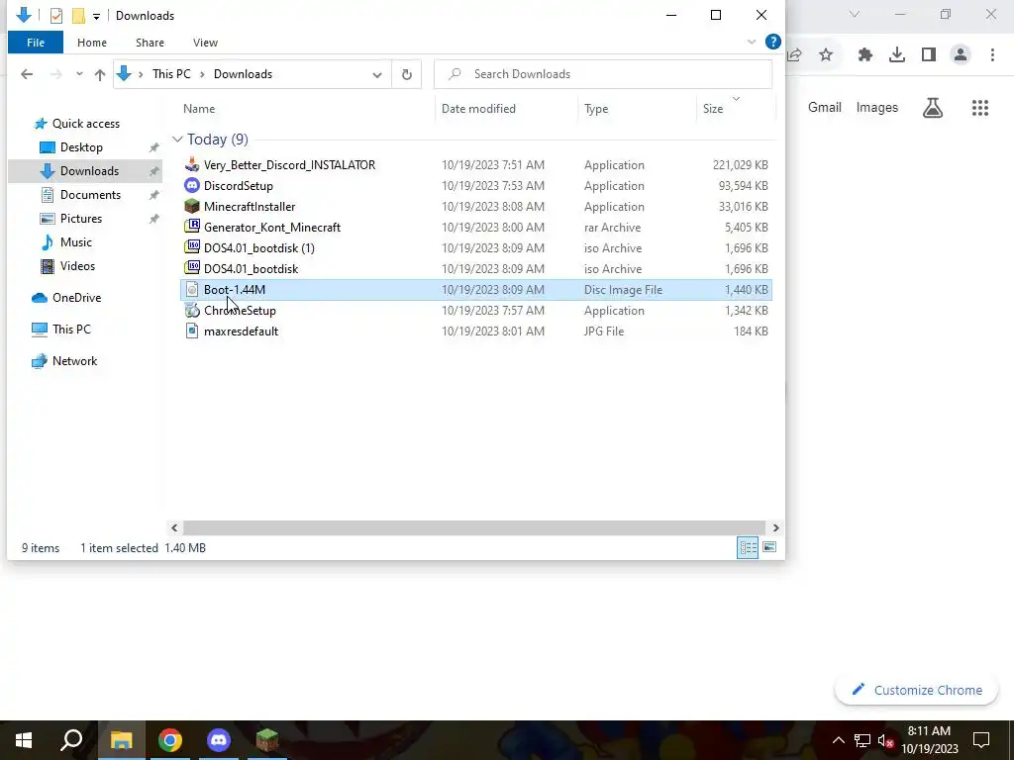The width and height of the screenshot is (1014, 760).
Task: Open the Chrome downloads icon
Action: pos(897,55)
